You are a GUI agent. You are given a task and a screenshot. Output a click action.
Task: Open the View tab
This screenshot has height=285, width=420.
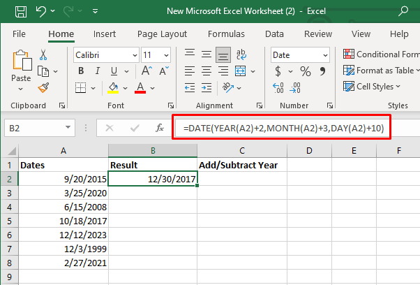(x=361, y=34)
